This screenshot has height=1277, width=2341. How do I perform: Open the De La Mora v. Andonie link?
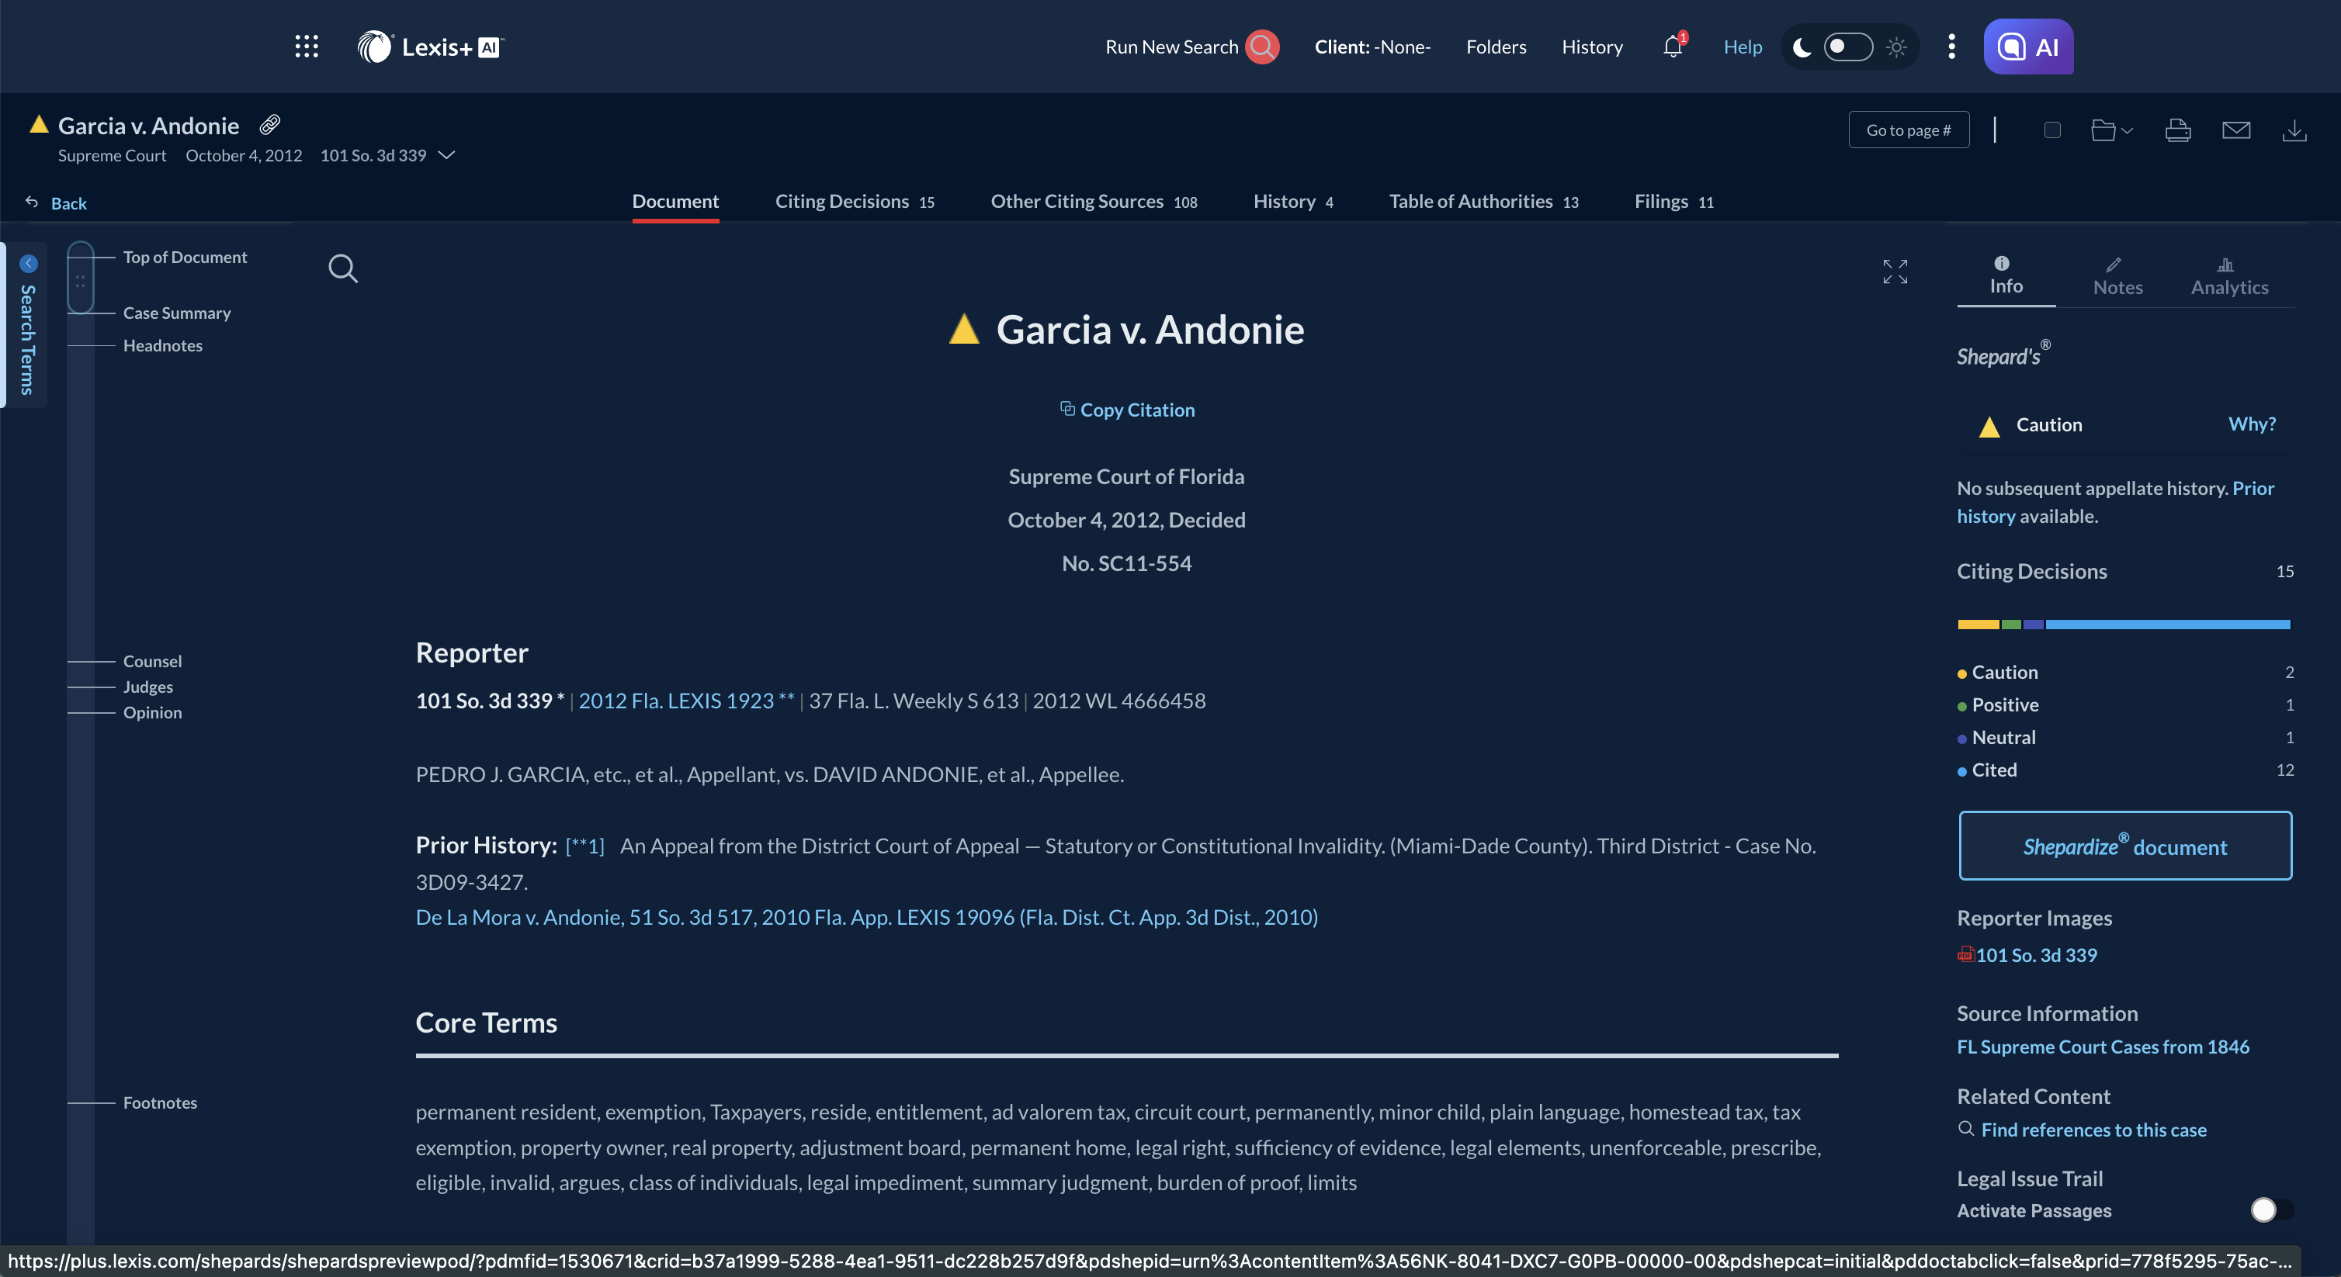[866, 916]
